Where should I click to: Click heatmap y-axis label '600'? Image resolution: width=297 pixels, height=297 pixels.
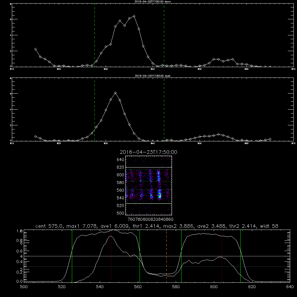pos(121,175)
